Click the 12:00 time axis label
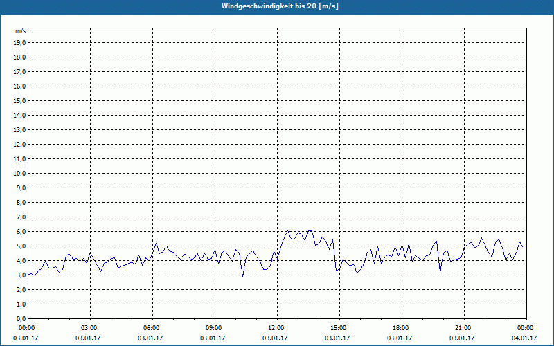Viewport: 554px width, 346px height. click(277, 328)
